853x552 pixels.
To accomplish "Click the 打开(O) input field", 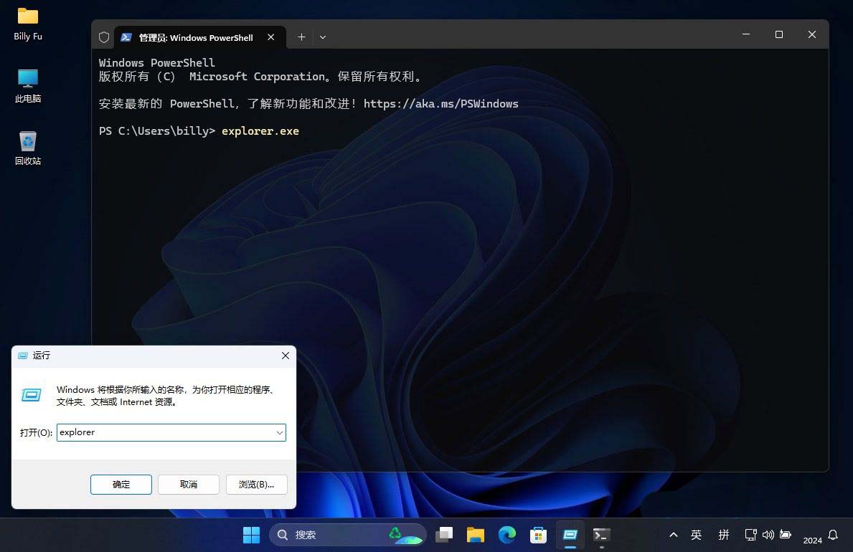I will [x=171, y=432].
